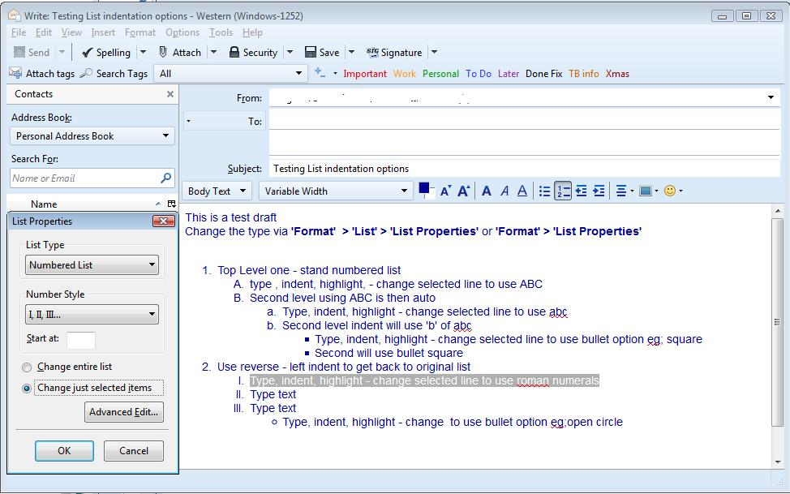Screen dimensions: 790x494
Task: Click Advanced Edit button
Action: [124, 412]
